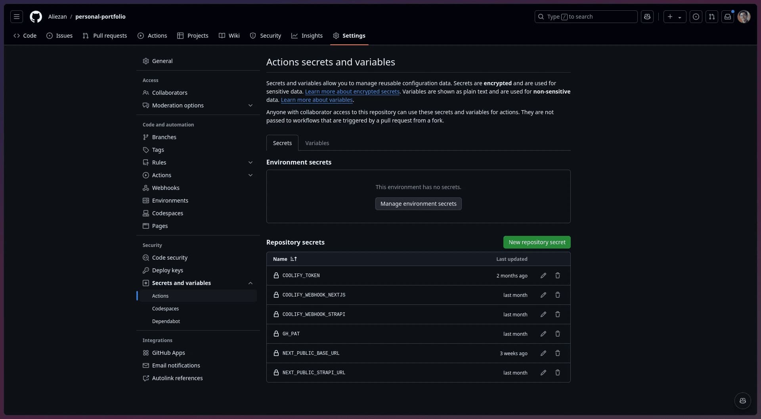761x419 pixels.
Task: Open the Code tab
Action: [x=25, y=36]
